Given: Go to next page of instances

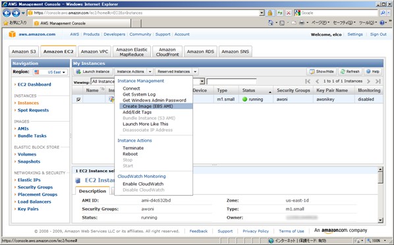Looking at the screenshot, I should (368, 81).
